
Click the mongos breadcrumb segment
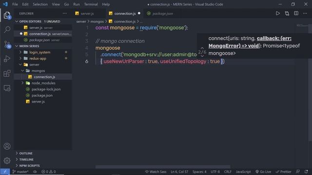(x=97, y=21)
